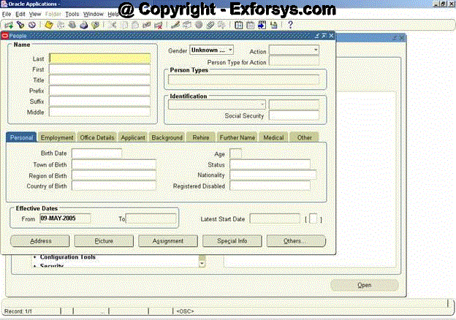
Task: Click the Birth Date field
Action: point(96,153)
